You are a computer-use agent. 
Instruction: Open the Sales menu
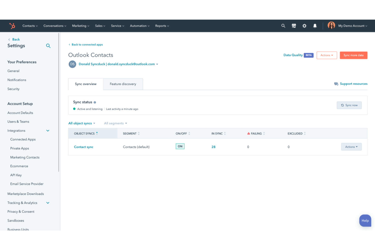100,26
